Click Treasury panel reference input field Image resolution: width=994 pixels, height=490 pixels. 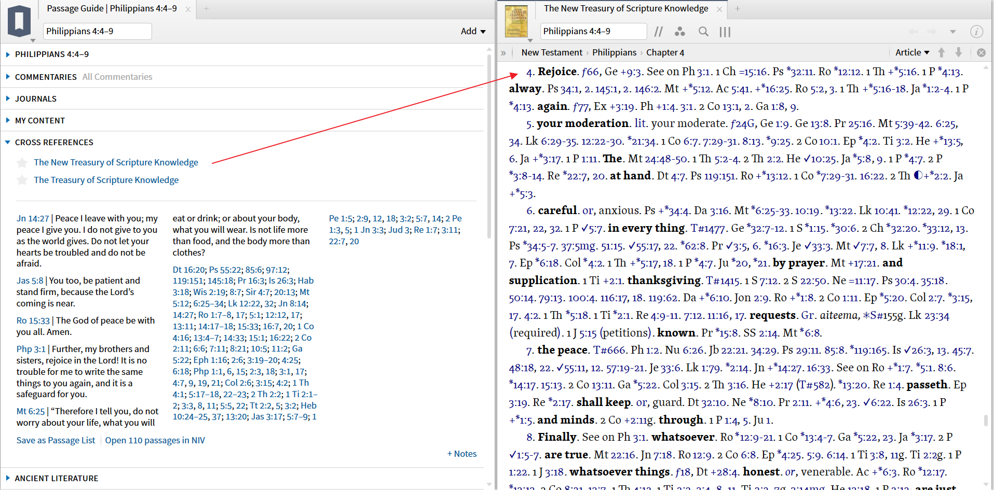pyautogui.click(x=593, y=31)
